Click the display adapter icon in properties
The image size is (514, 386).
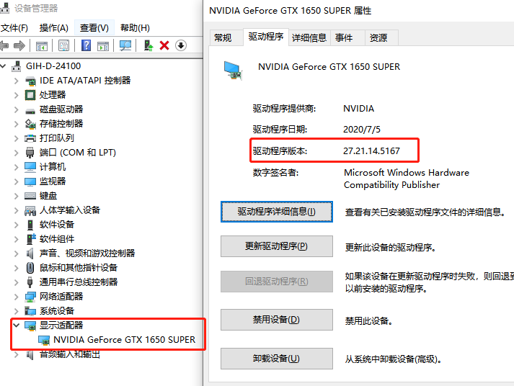pyautogui.click(x=233, y=71)
